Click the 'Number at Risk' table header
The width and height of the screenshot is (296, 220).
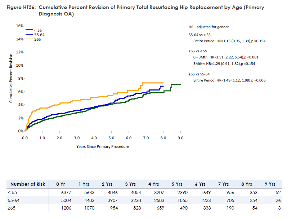coord(28,184)
